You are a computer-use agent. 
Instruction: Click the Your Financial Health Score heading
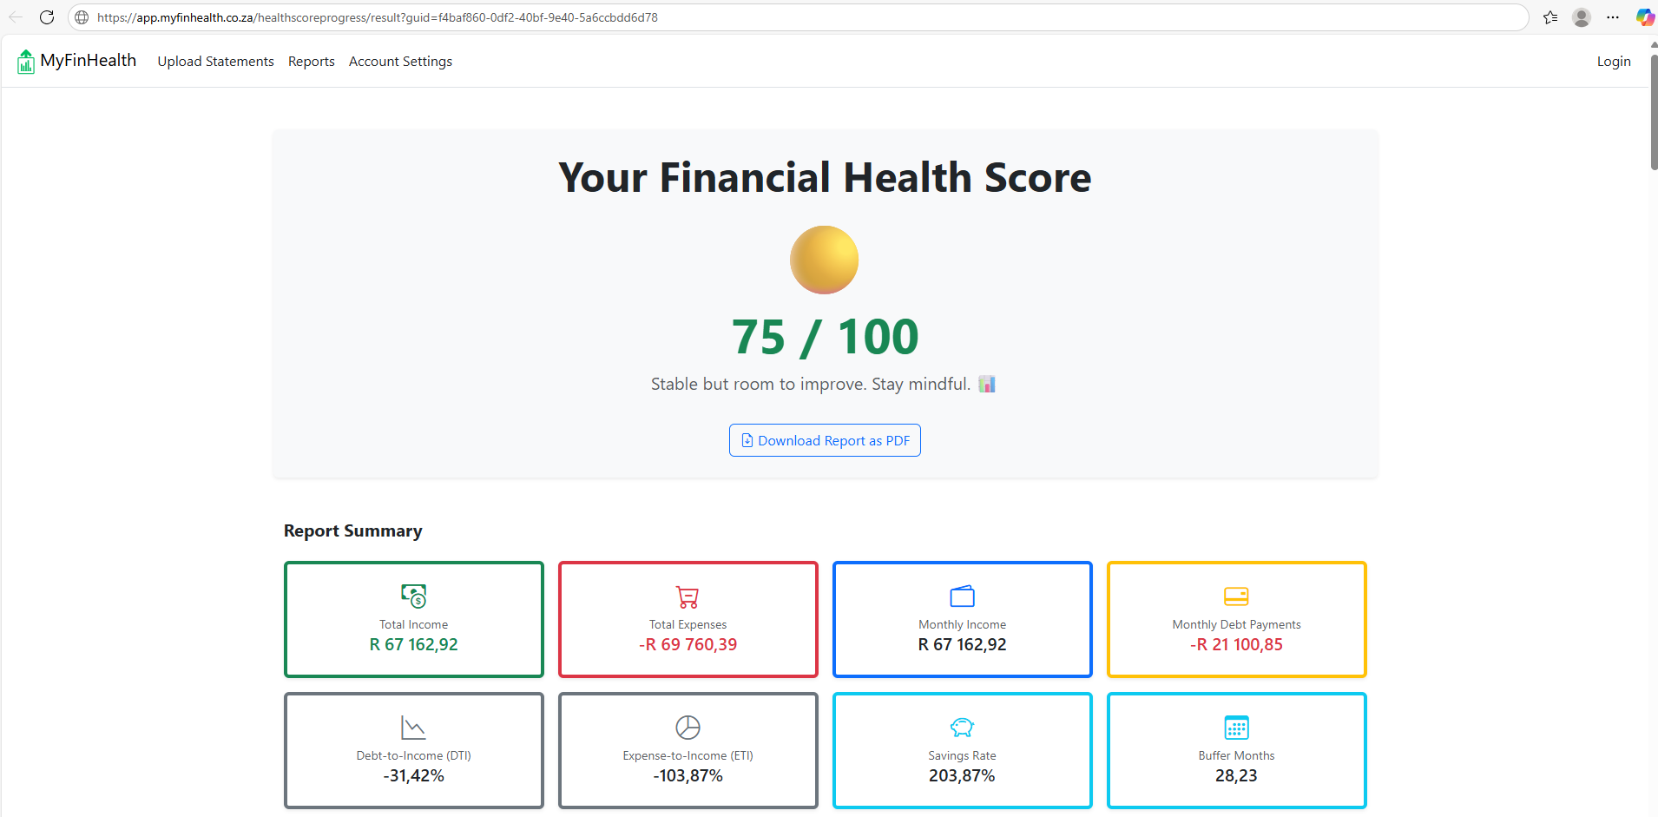coord(825,177)
